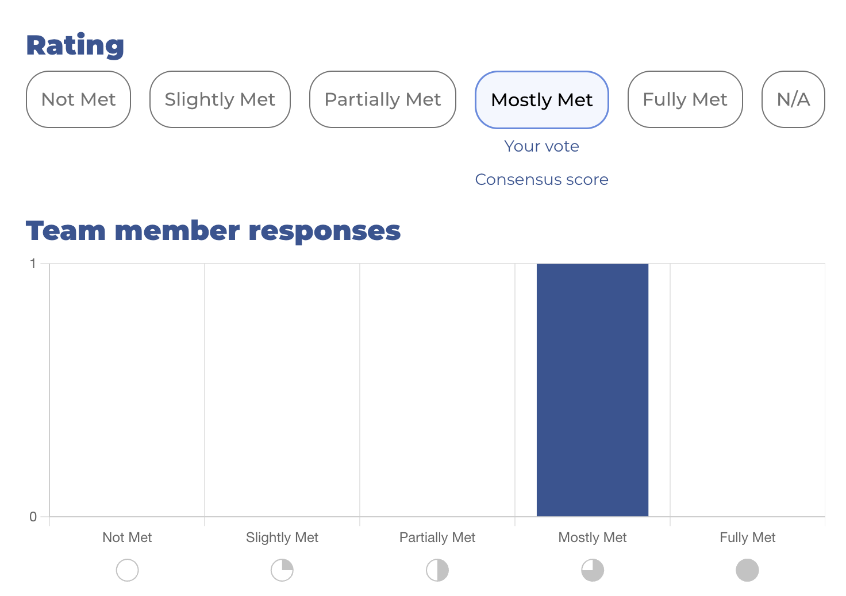
Task: Click the selected Mostly Met rating
Action: tap(541, 100)
